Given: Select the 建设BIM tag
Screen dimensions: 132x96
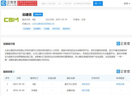Looking at the screenshot, I should (x=66, y=29).
